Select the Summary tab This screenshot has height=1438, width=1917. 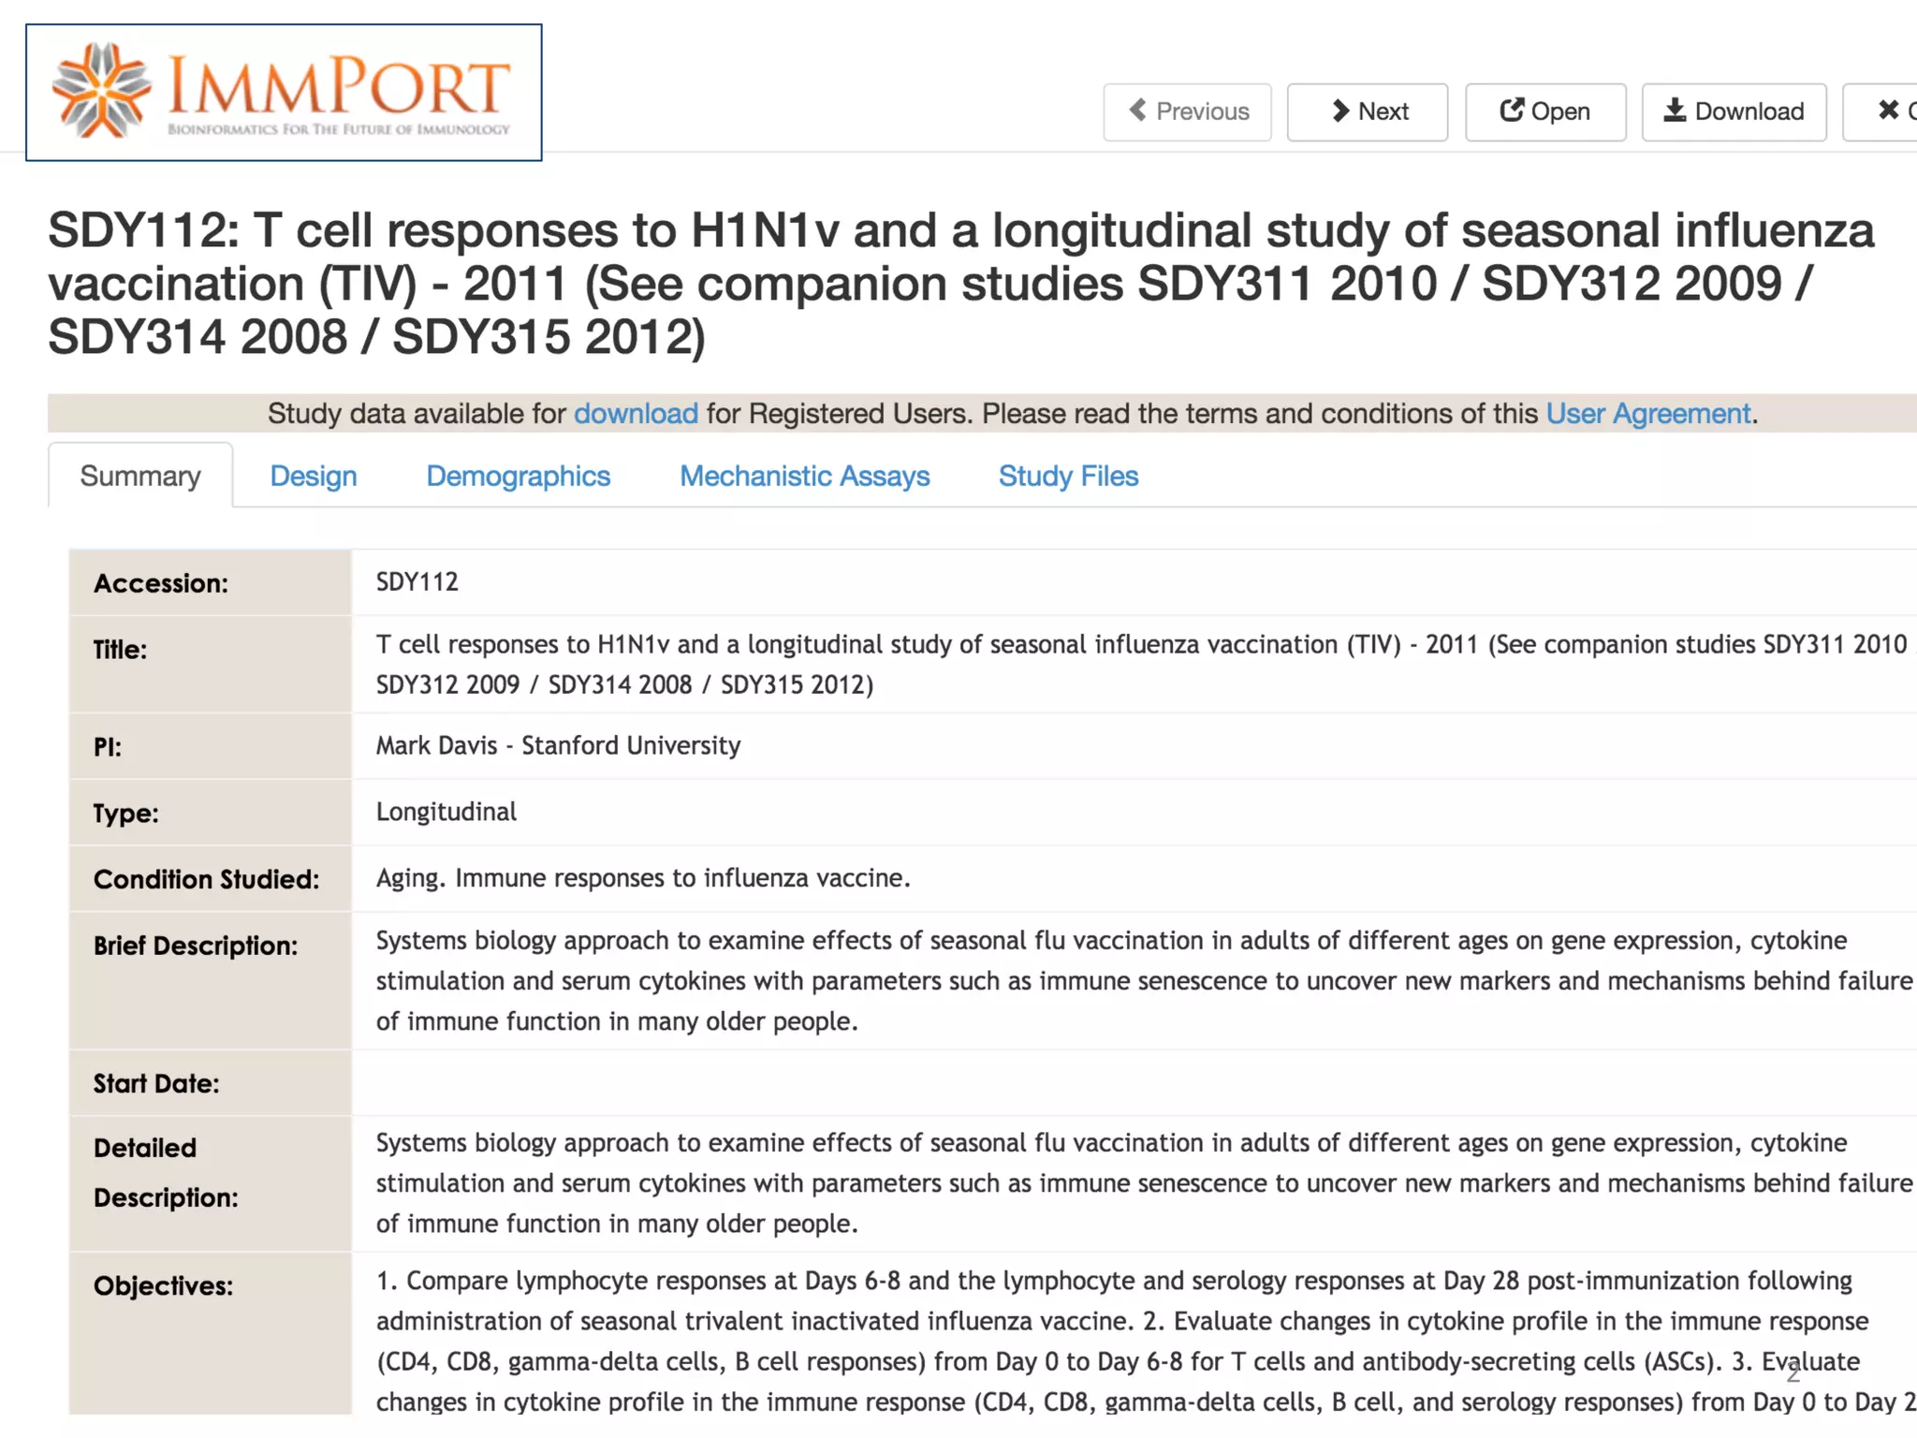pyautogui.click(x=140, y=477)
